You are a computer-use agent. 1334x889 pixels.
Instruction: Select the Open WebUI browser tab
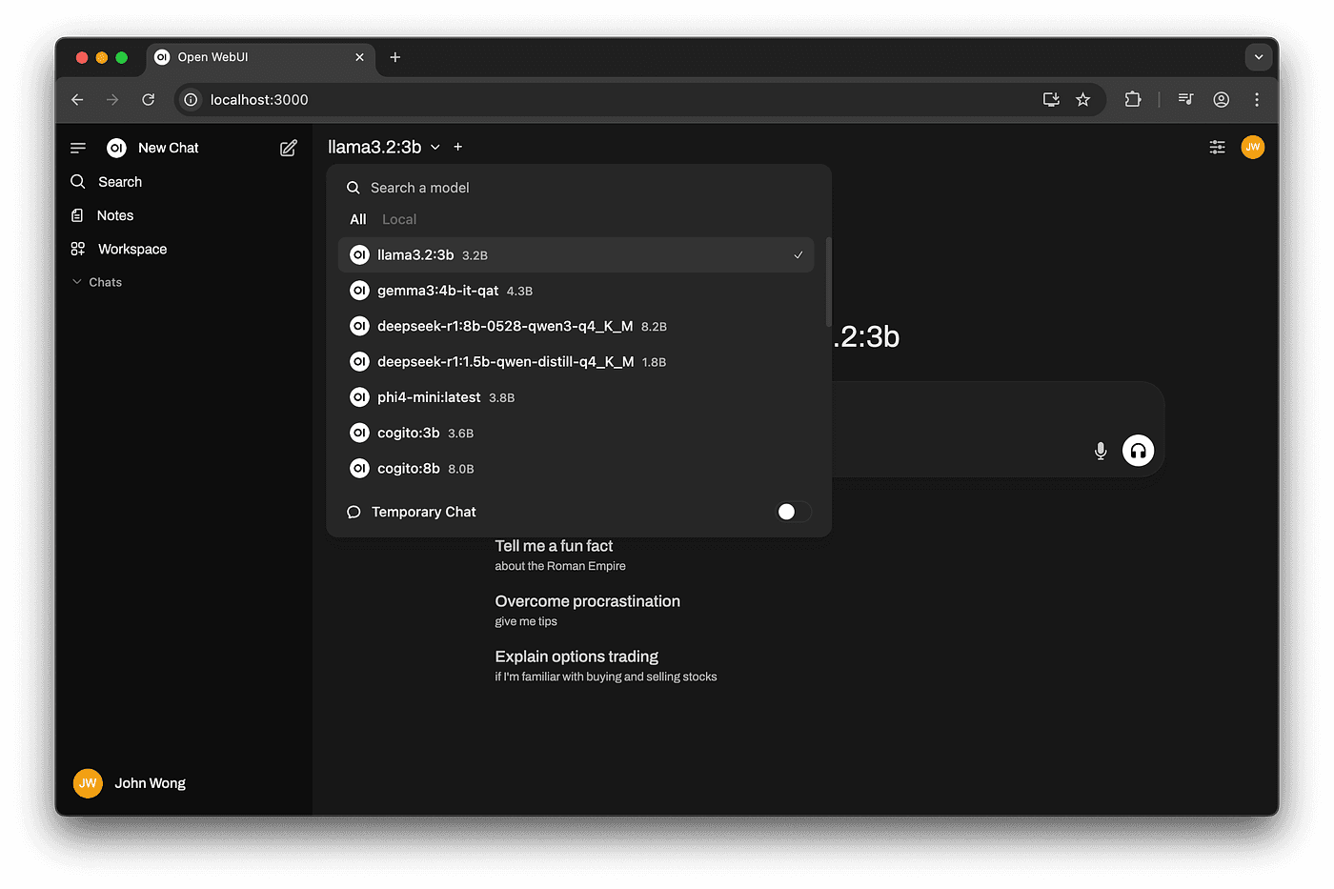coord(260,57)
